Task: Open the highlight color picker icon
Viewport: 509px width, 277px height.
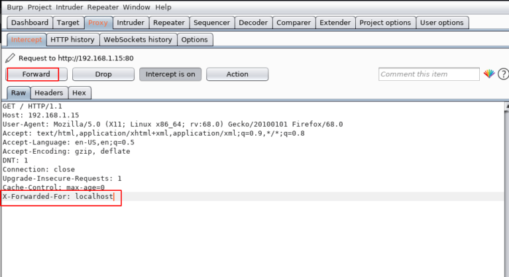Action: click(x=489, y=74)
